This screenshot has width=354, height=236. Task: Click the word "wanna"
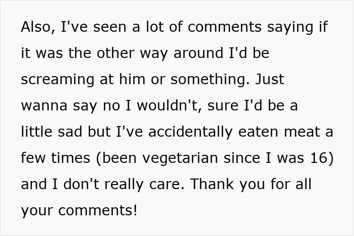pos(44,106)
